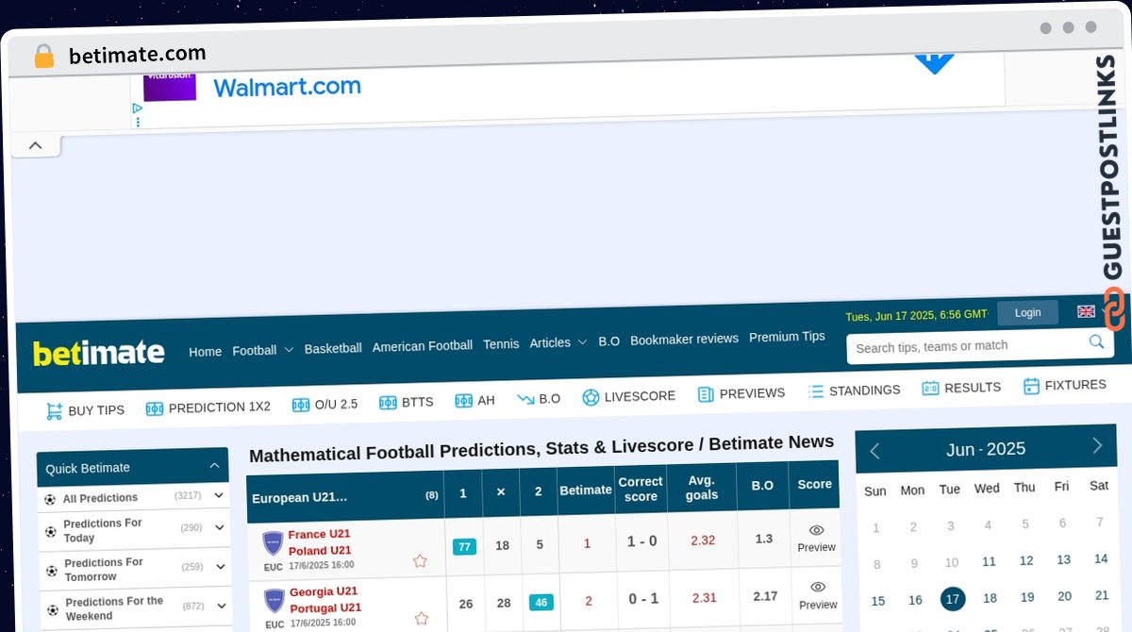Screen dimensions: 1132x632
Task: Expand the Articles menu dropdown
Action: 558,342
